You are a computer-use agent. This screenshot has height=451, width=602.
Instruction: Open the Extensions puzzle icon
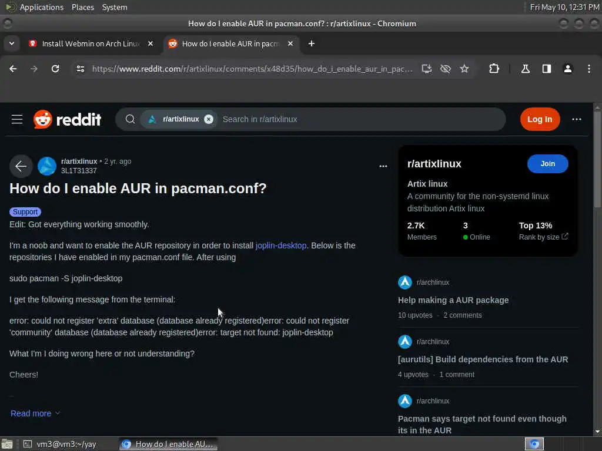494,69
